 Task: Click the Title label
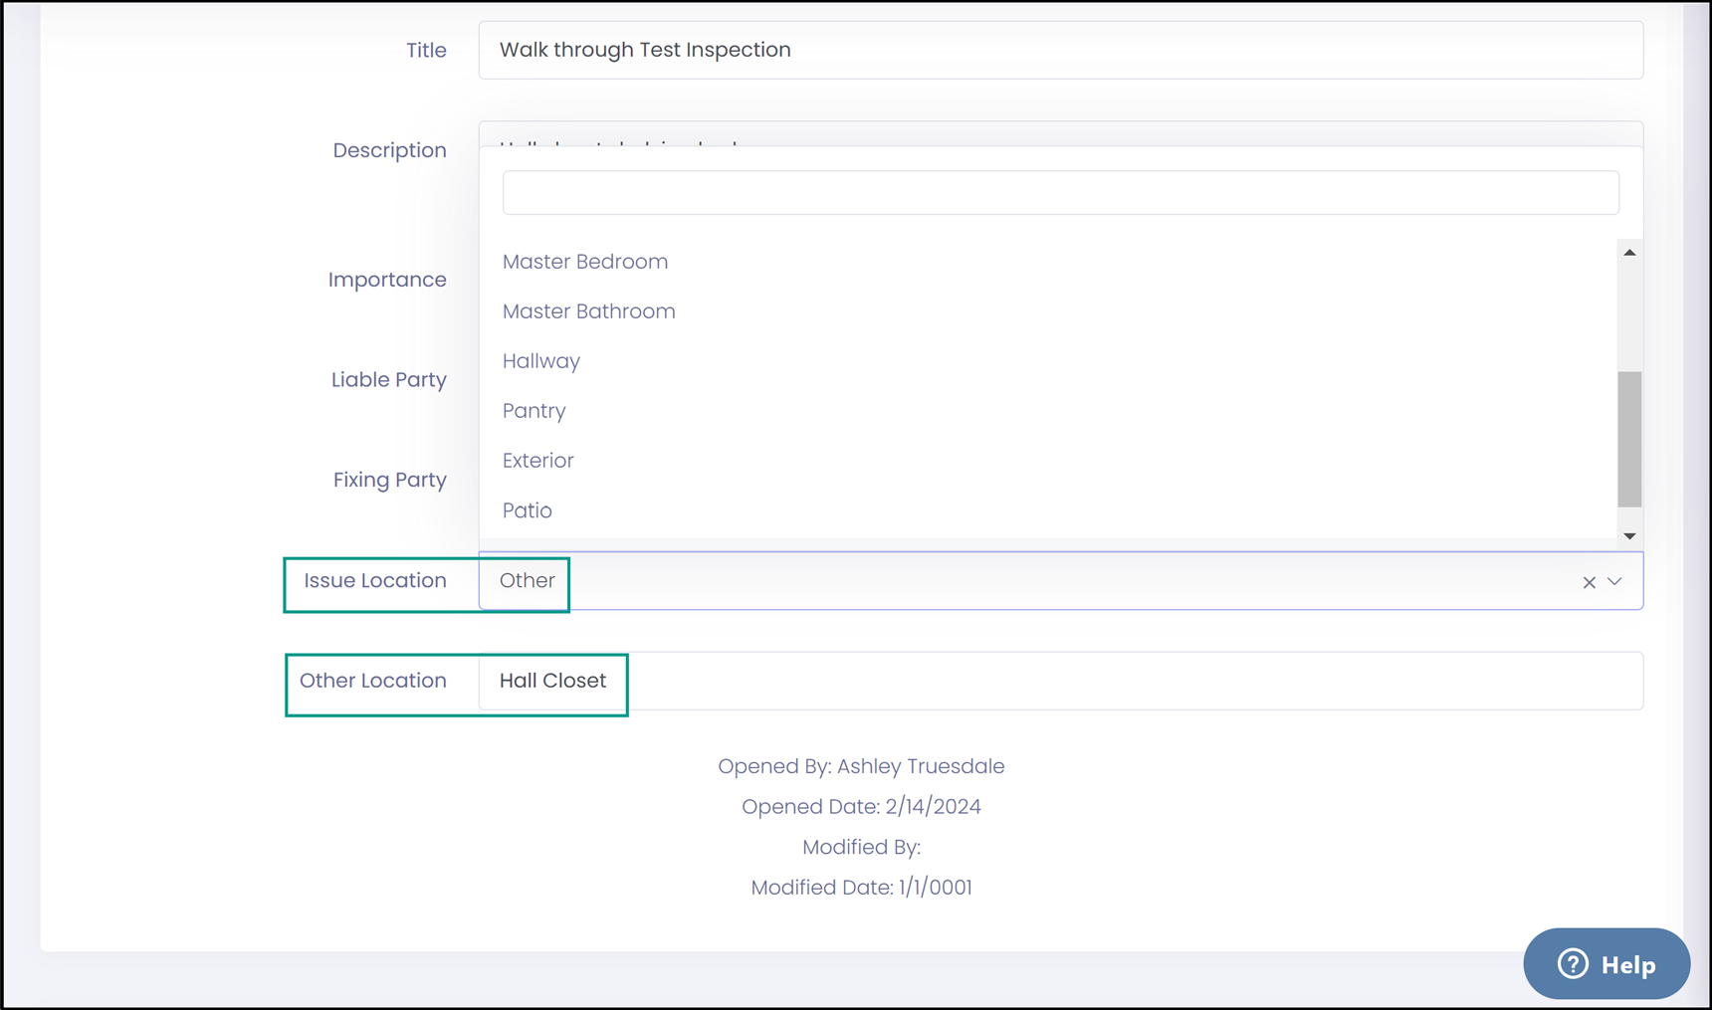click(426, 51)
